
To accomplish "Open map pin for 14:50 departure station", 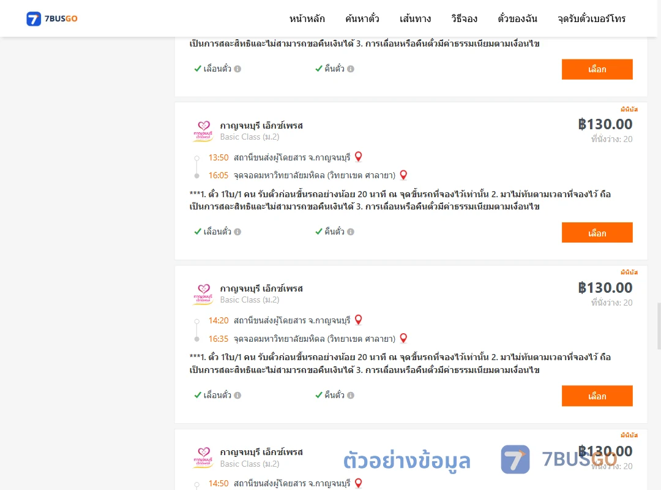I will (358, 483).
